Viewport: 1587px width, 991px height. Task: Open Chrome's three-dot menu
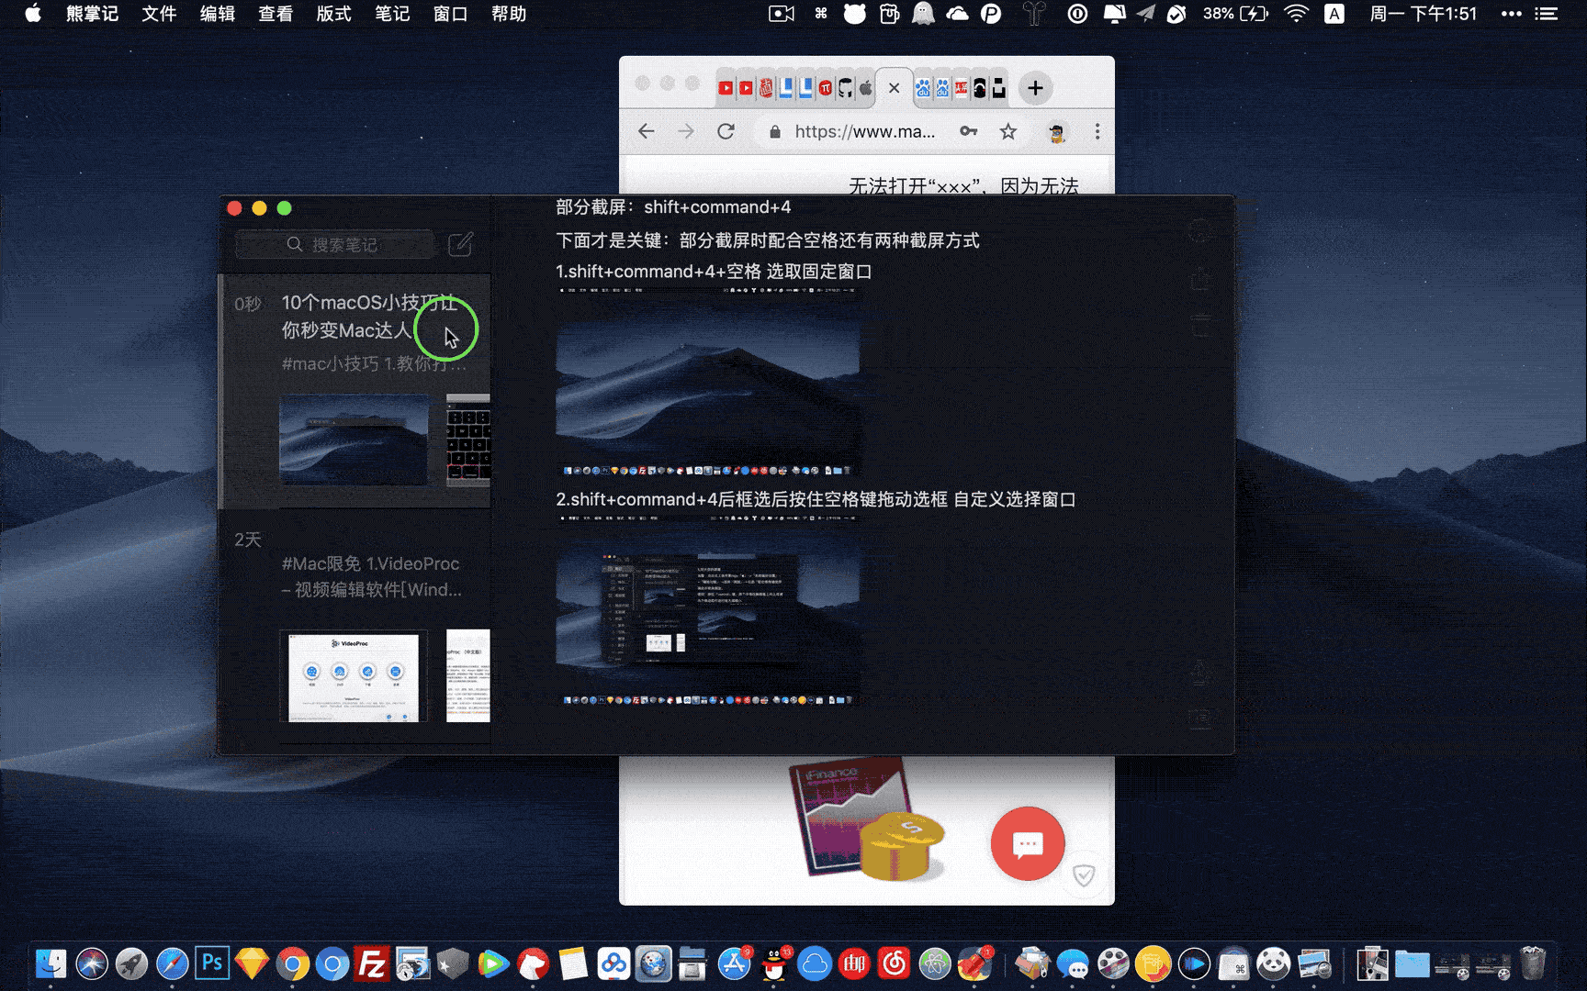tap(1097, 131)
